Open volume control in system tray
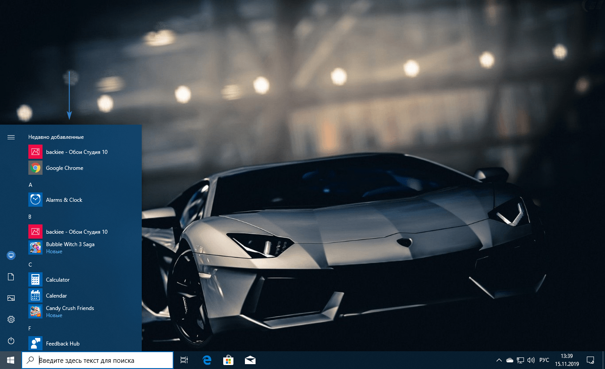605x369 pixels. [531, 360]
